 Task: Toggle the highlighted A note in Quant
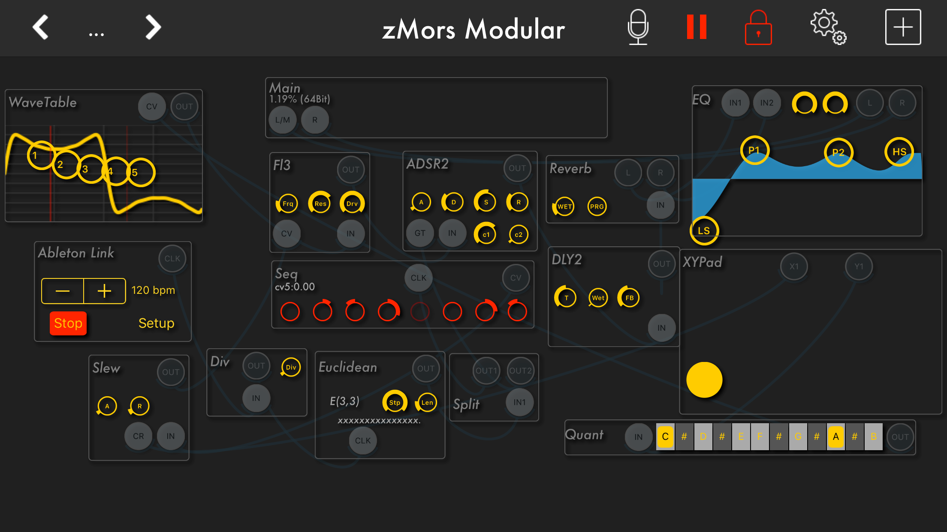835,436
